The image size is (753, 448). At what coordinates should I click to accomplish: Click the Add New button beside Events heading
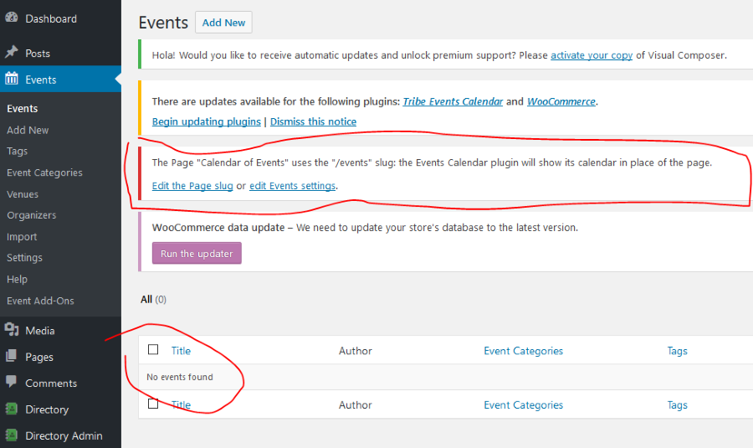[223, 23]
